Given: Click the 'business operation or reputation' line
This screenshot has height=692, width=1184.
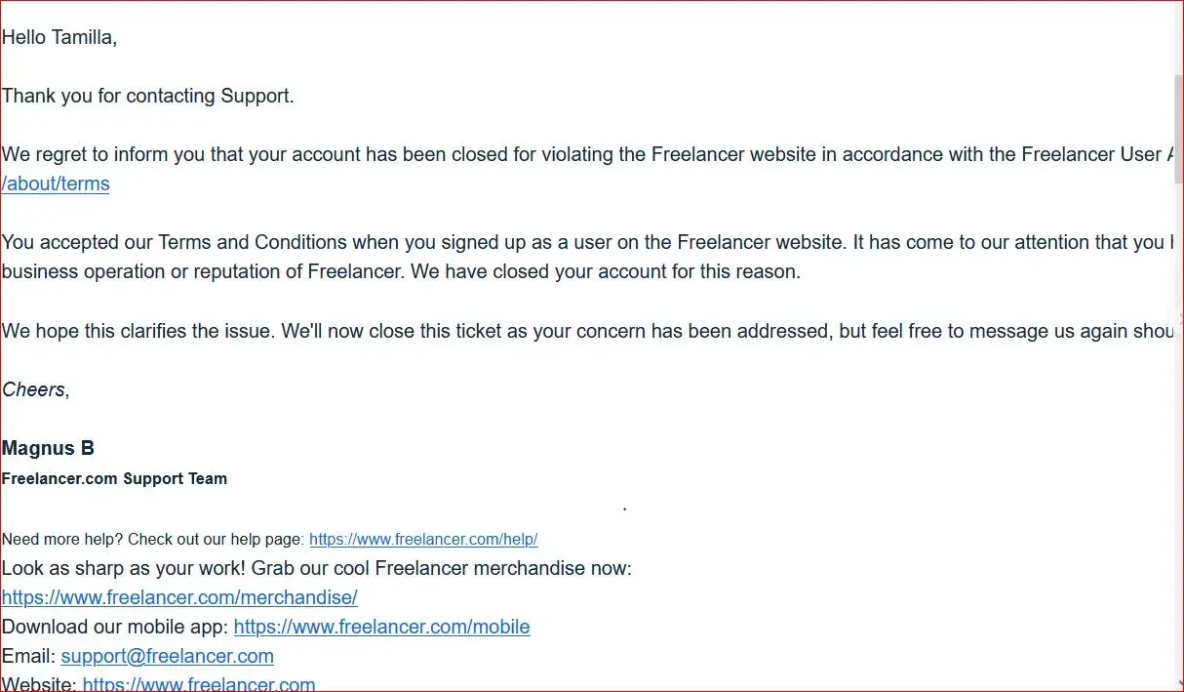Looking at the screenshot, I should pyautogui.click(x=400, y=271).
